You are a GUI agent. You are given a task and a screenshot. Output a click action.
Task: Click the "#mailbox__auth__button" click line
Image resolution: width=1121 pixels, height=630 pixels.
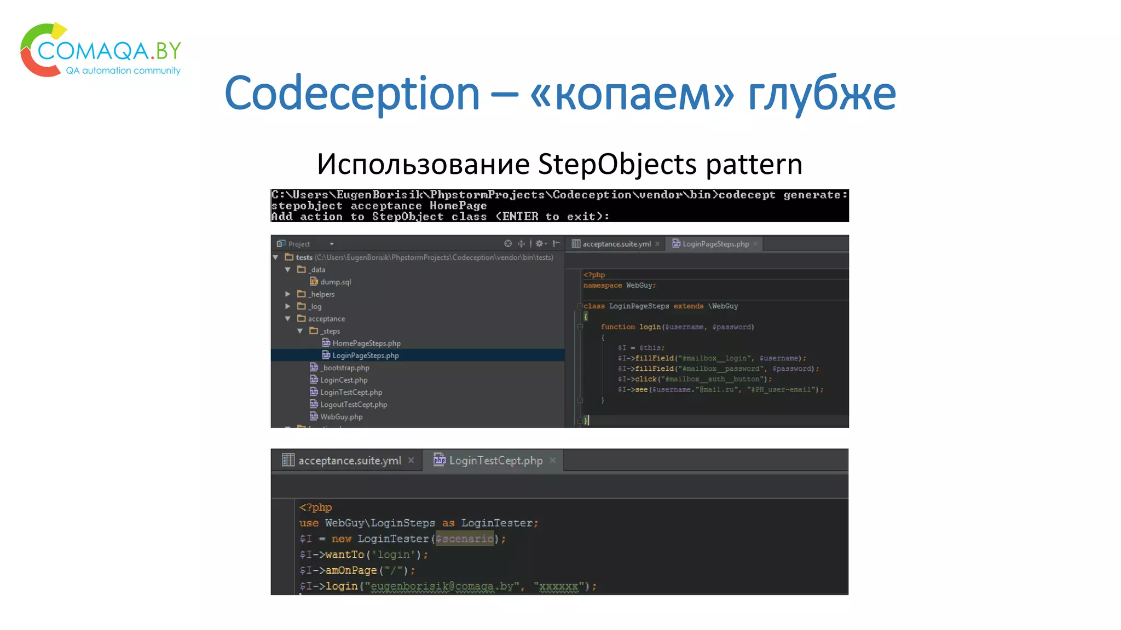tap(695, 379)
